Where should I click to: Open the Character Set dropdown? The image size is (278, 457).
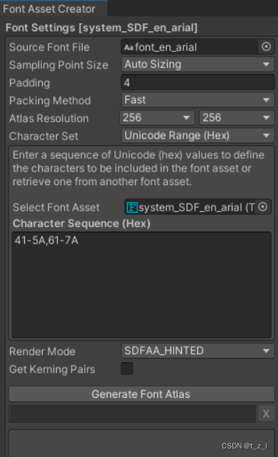tap(198, 135)
